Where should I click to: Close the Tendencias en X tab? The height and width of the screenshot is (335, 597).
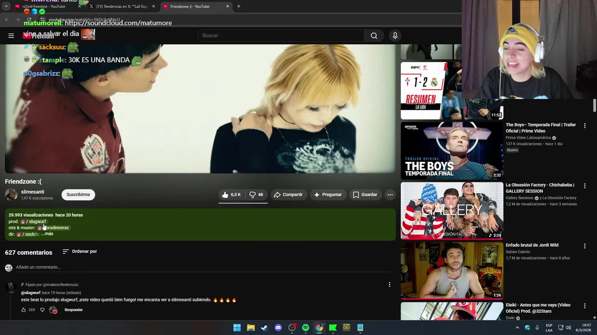click(x=153, y=7)
